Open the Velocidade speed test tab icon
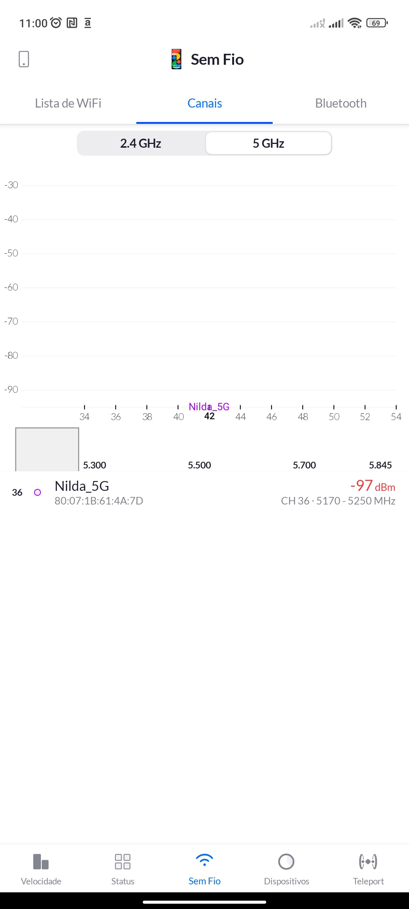The height and width of the screenshot is (909, 409). pos(41,862)
